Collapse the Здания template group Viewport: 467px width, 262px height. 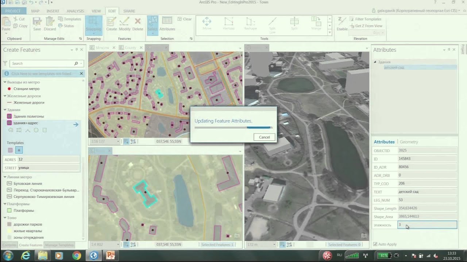5,110
